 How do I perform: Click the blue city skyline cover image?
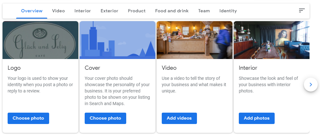(118, 40)
